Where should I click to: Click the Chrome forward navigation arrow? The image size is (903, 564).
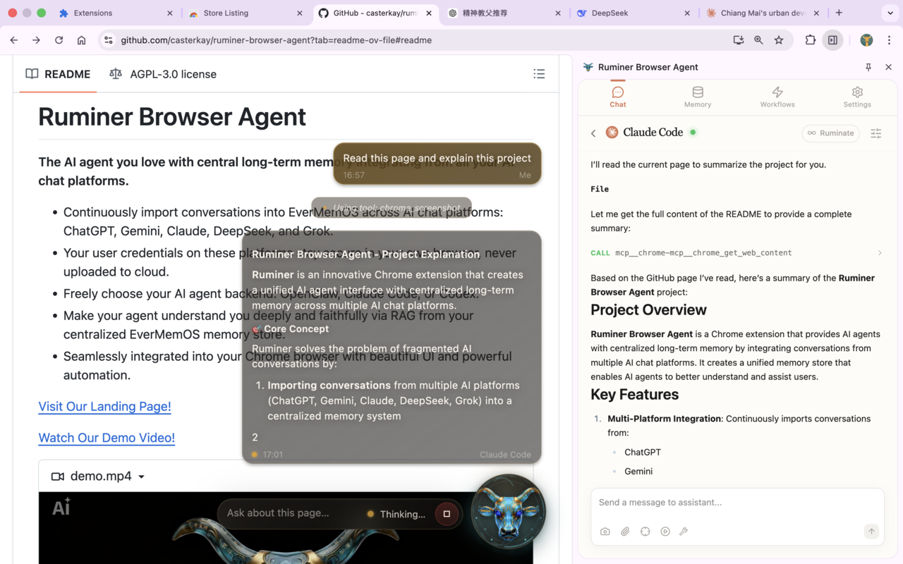tap(37, 40)
